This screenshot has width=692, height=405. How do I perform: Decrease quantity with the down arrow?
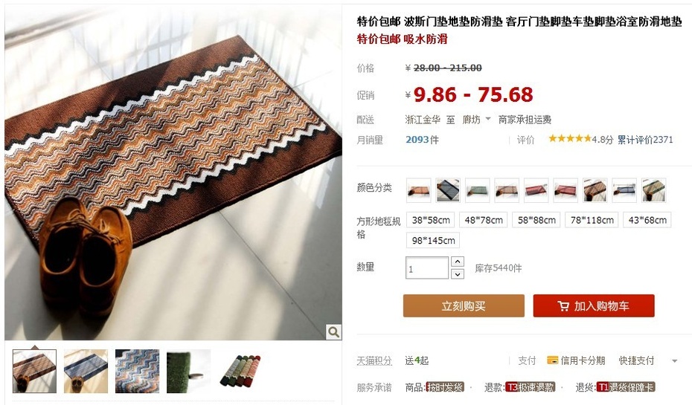[x=458, y=274]
